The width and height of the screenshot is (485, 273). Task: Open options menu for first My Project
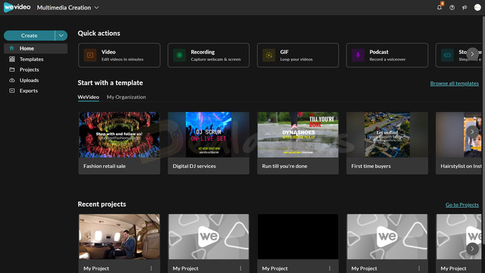coord(151,268)
